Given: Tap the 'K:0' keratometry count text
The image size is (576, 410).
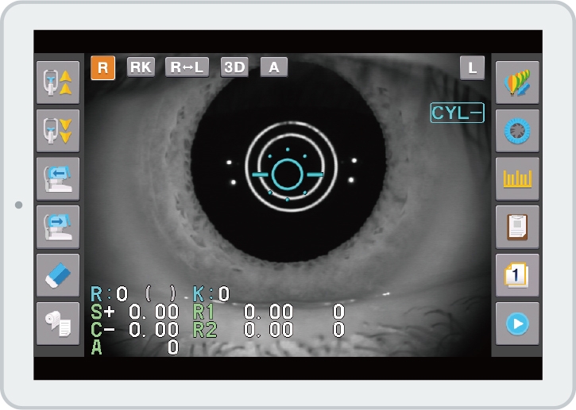Looking at the screenshot, I should tap(211, 294).
